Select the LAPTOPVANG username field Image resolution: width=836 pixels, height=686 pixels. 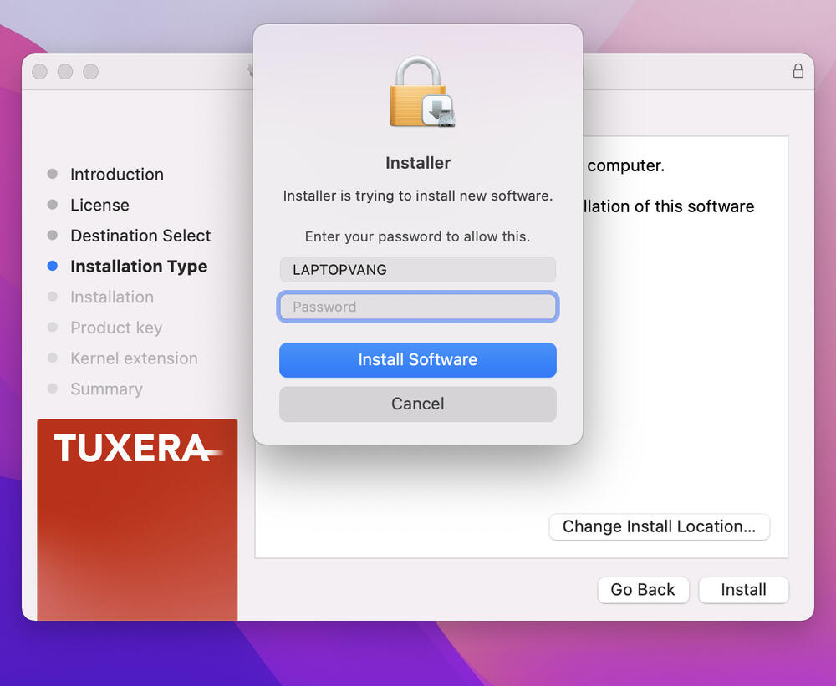(x=417, y=269)
